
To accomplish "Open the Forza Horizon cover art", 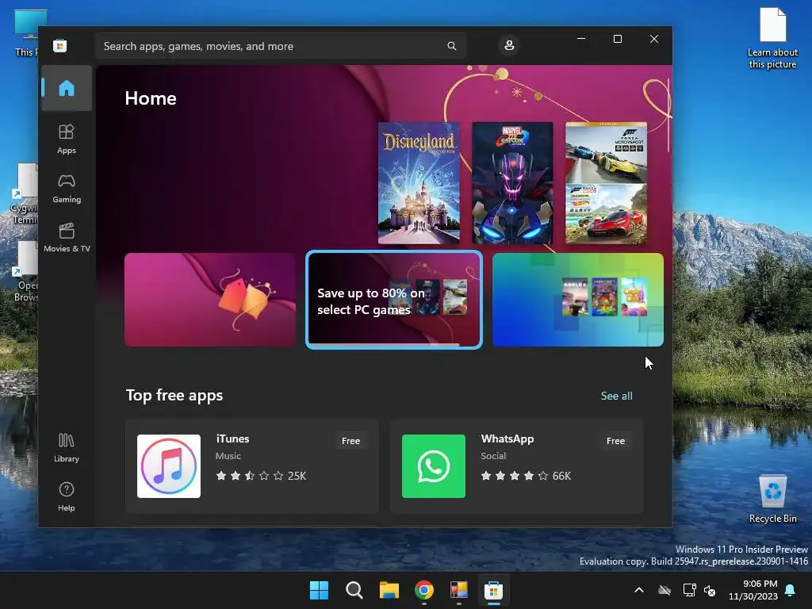I will coord(606,214).
